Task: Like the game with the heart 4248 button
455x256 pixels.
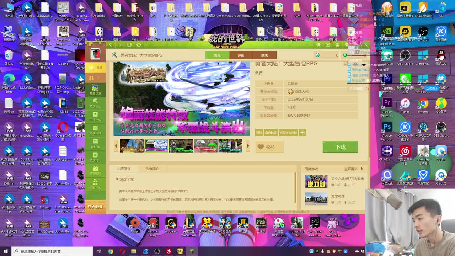Action: (x=269, y=147)
